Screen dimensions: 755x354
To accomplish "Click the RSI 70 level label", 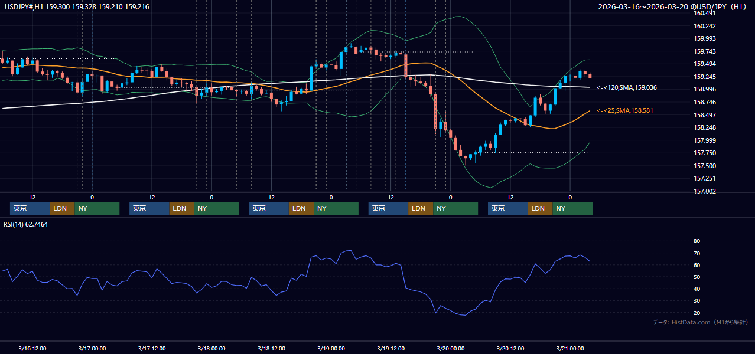I will tap(697, 253).
